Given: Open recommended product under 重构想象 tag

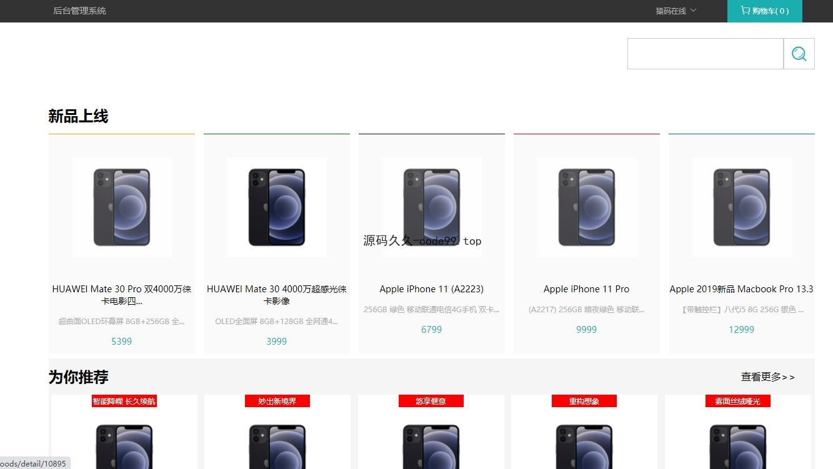Looking at the screenshot, I should pos(584,446).
